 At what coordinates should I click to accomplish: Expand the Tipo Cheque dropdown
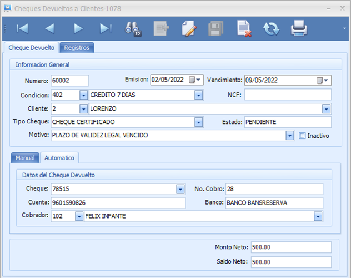click(198, 122)
